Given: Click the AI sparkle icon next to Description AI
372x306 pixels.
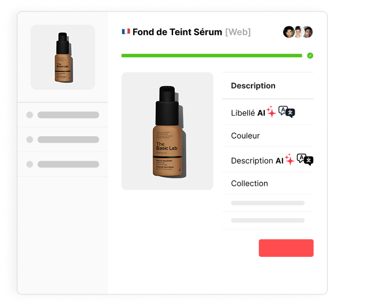Looking at the screenshot, I should 290,159.
